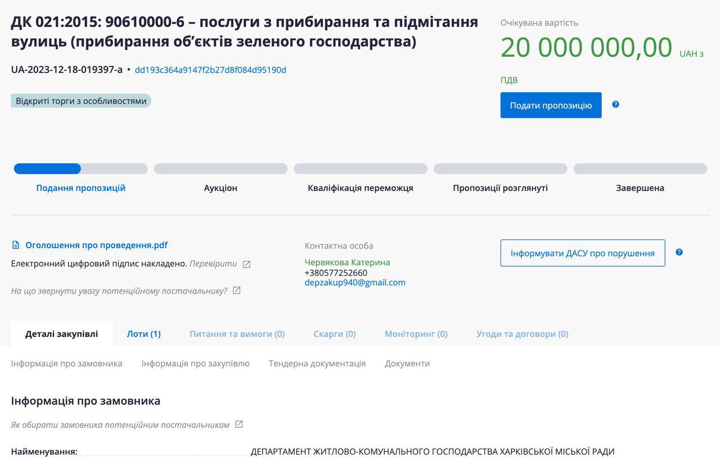Click Інформувати ДАСУ про порушення button

click(x=582, y=253)
